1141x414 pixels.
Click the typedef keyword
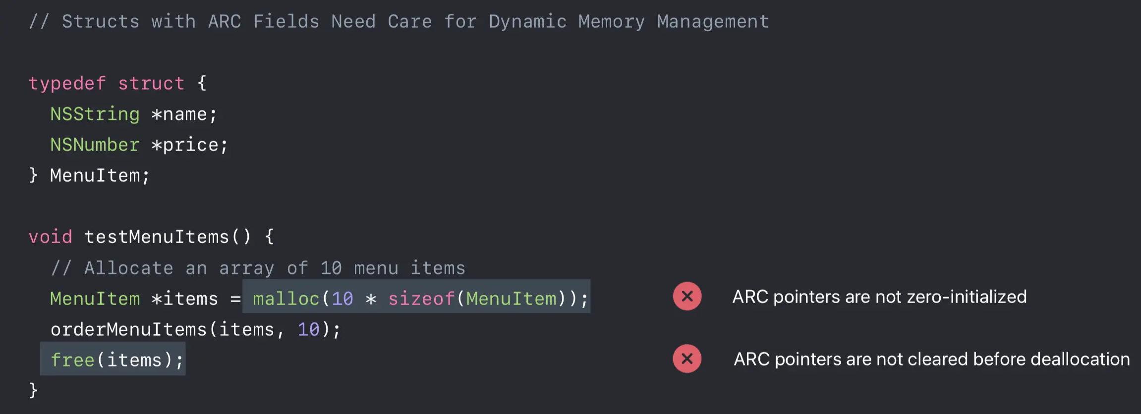[67, 83]
